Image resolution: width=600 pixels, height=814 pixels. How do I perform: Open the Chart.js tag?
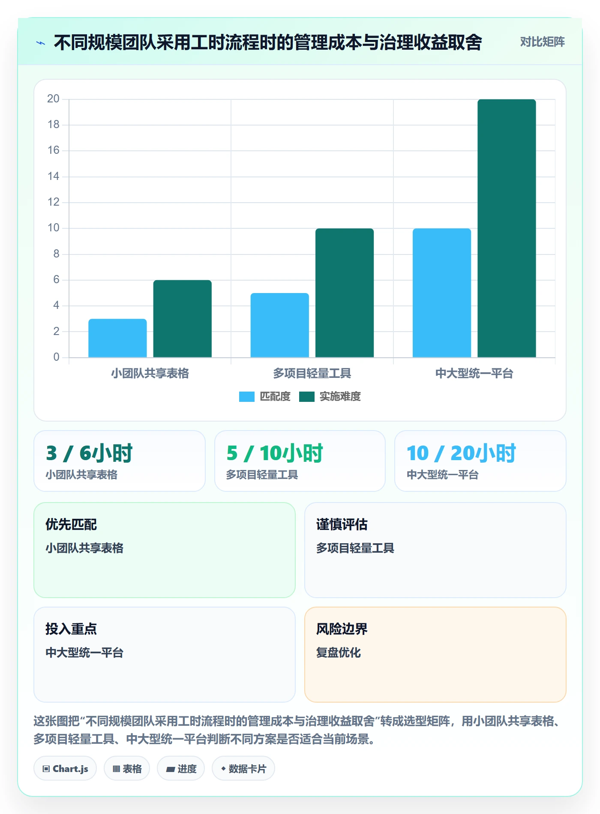click(x=65, y=768)
